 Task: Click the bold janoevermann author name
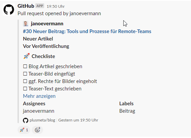tap(47, 24)
